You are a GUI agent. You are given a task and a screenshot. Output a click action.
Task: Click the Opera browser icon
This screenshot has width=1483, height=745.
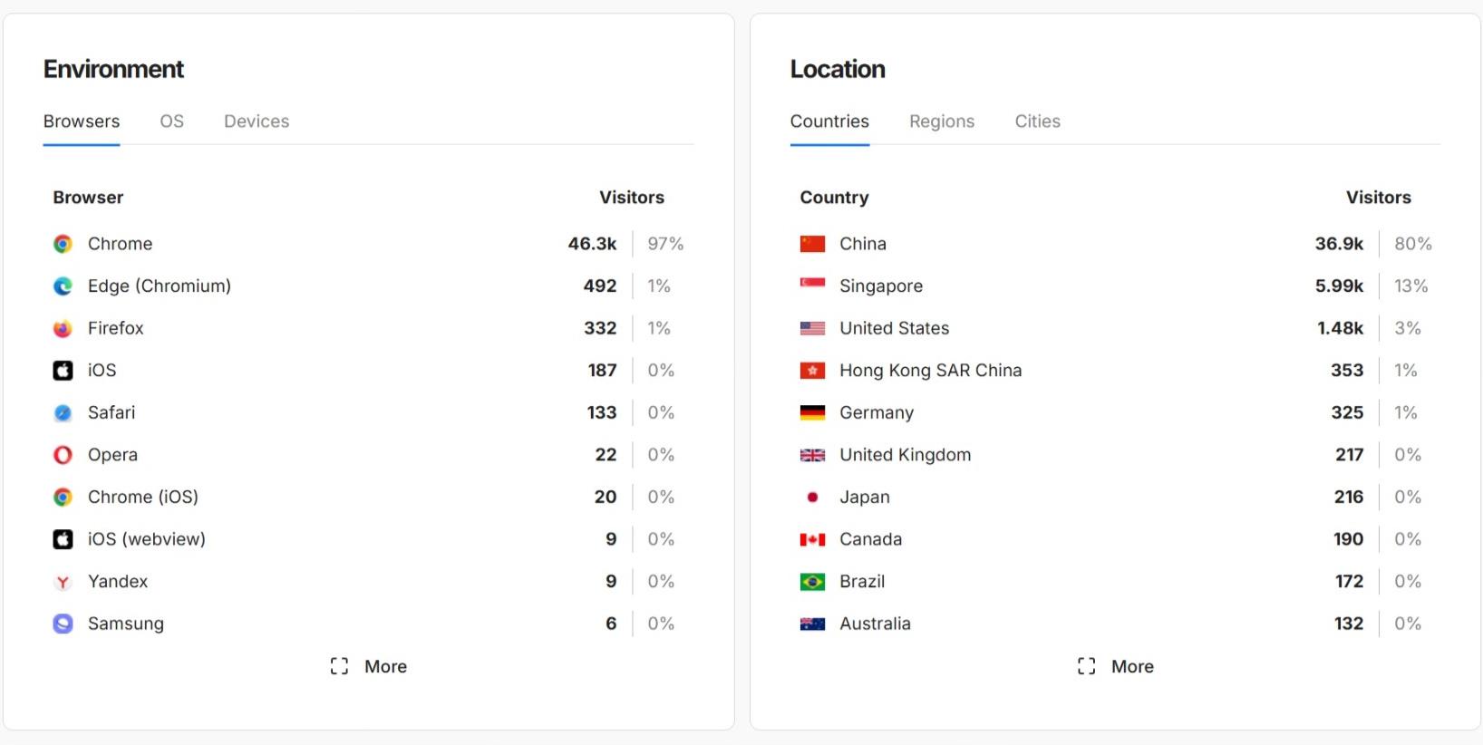pyautogui.click(x=63, y=455)
